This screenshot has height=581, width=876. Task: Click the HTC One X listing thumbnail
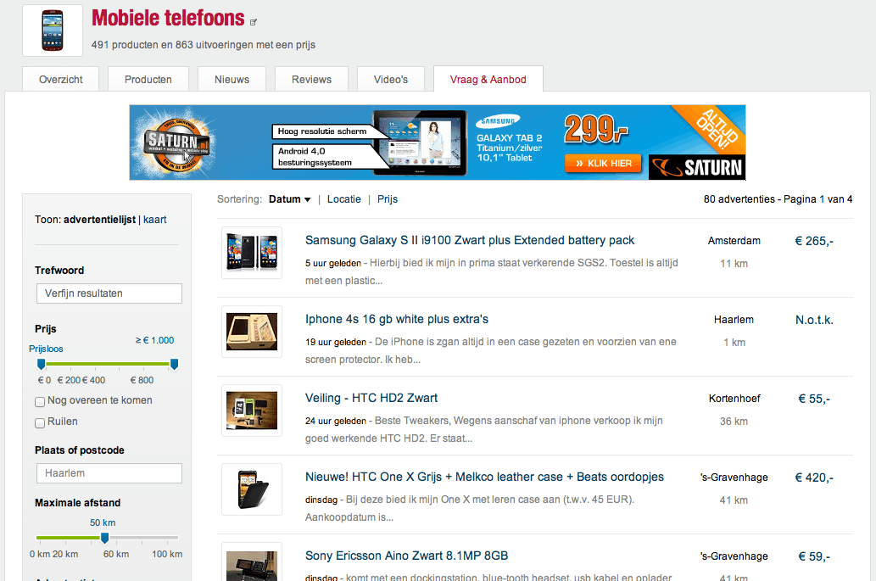[x=252, y=489]
